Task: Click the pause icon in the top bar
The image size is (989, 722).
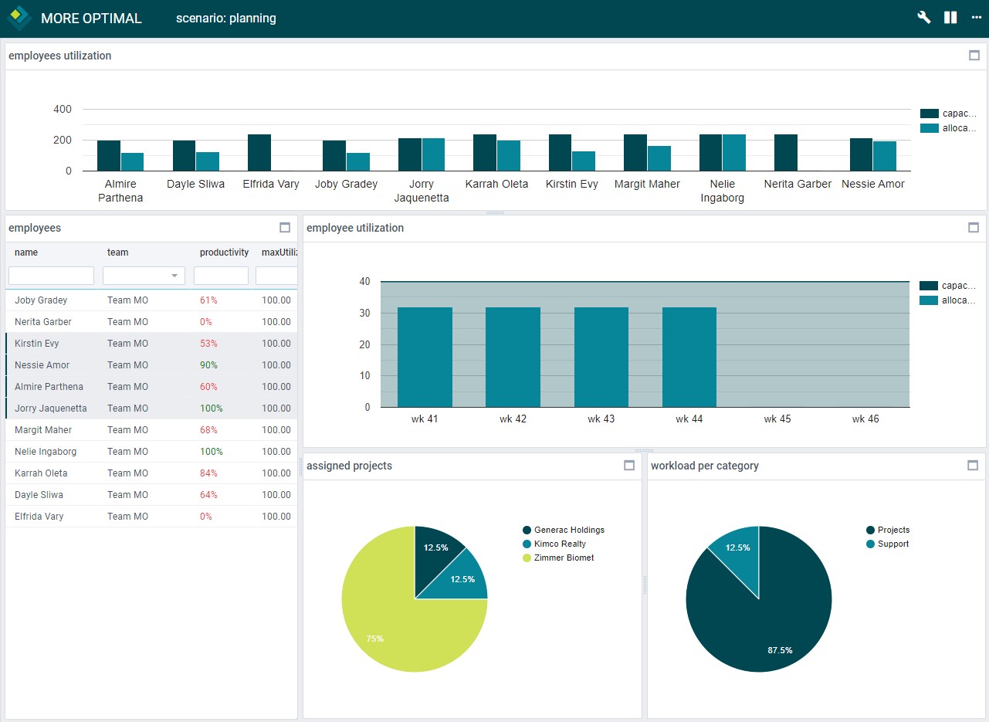Action: 950,16
